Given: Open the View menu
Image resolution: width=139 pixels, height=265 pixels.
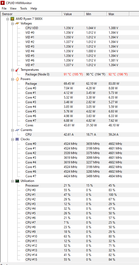Looking at the screenshot, I should pos(13,8).
